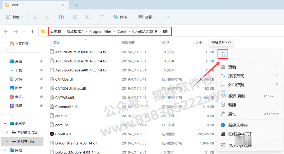Collapse the 此电脑 tree node
Image resolution: width=284 pixels, height=154 pixels.
coord(5,124)
